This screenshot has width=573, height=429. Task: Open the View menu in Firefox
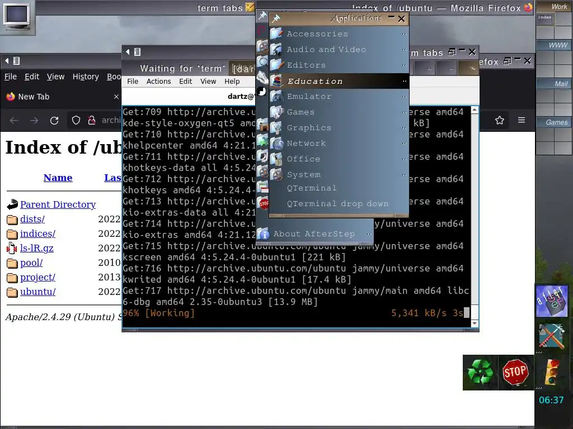coord(55,77)
